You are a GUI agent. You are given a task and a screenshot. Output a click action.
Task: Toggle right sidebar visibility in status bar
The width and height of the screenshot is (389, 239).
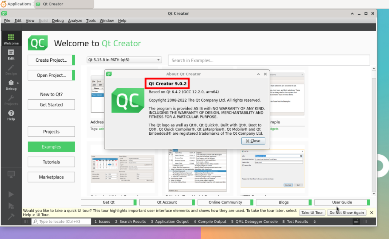pyautogui.click(x=366, y=222)
